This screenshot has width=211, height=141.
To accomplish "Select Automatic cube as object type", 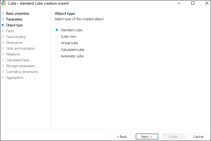I will (57, 56).
